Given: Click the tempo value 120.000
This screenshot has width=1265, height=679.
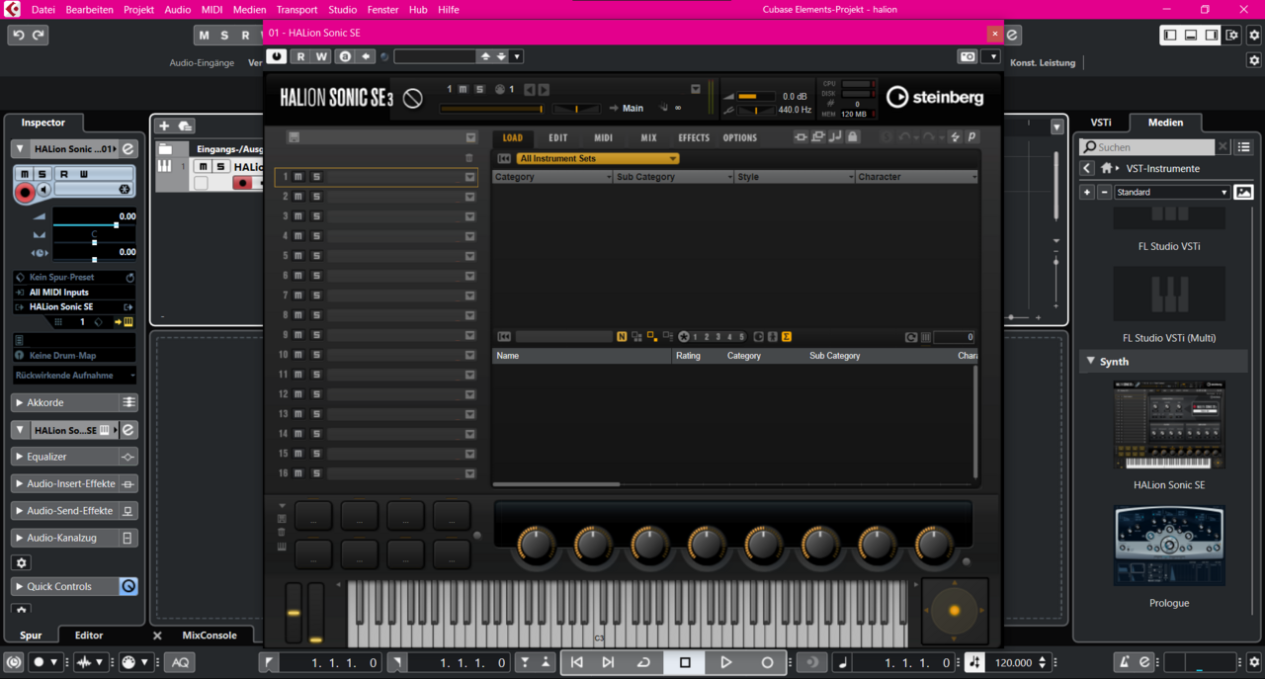Looking at the screenshot, I should tap(1013, 662).
